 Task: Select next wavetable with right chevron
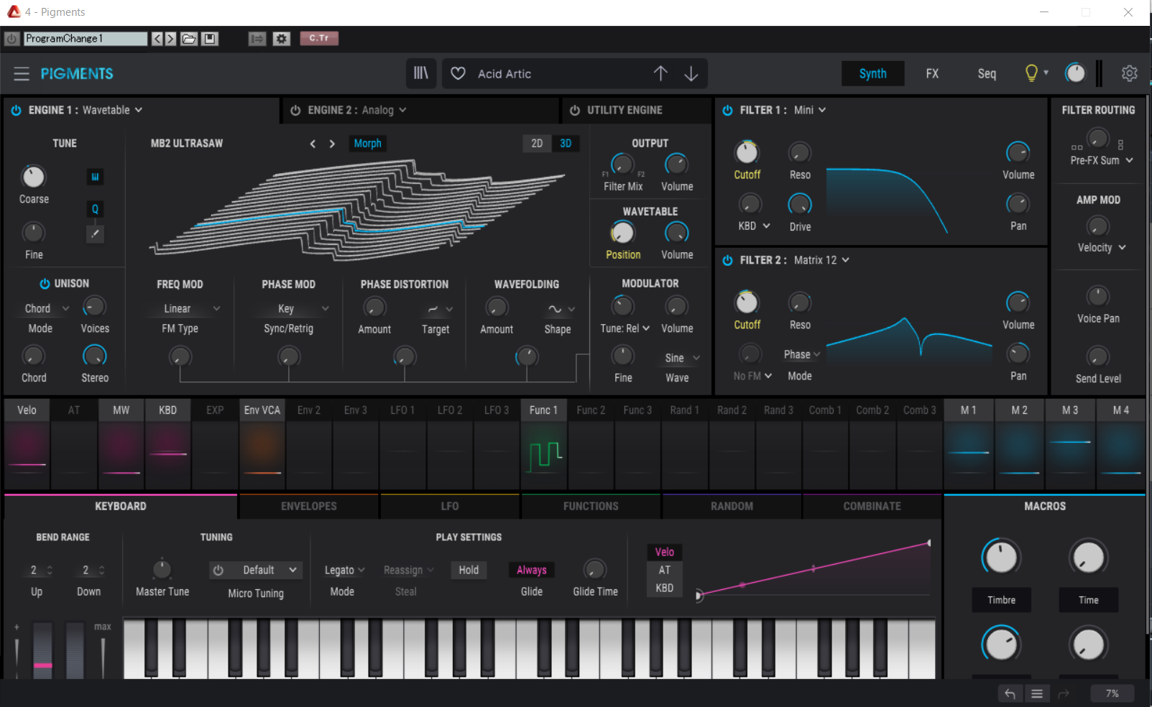332,144
